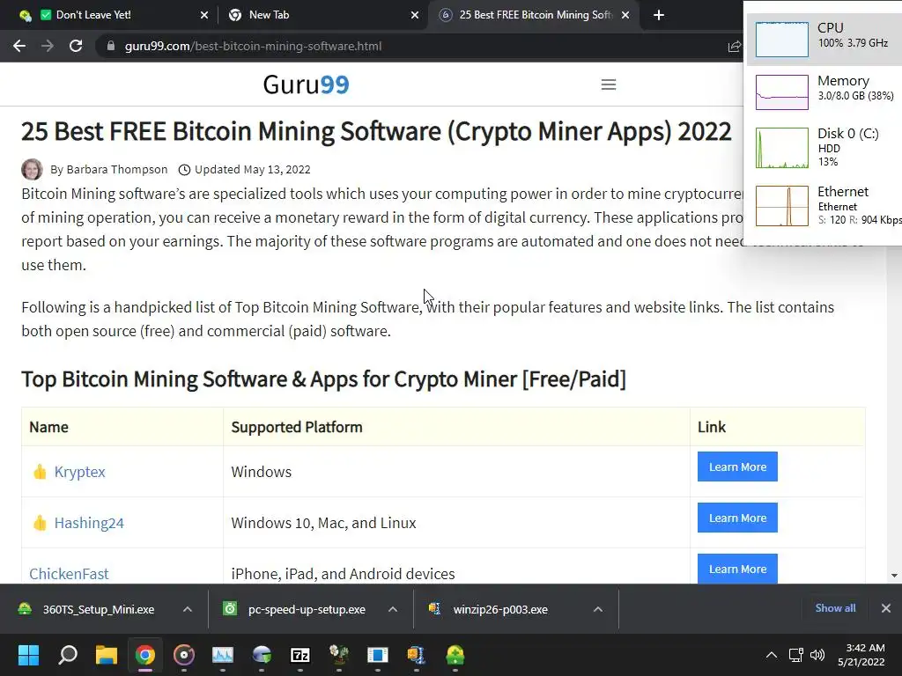This screenshot has height=676, width=902.
Task: Click the volume speaker icon in tray
Action: point(817,655)
